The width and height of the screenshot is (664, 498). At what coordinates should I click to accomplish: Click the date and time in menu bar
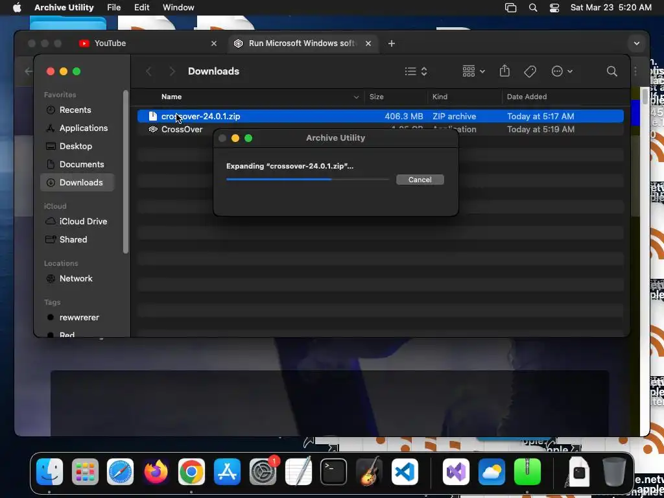pos(611,8)
